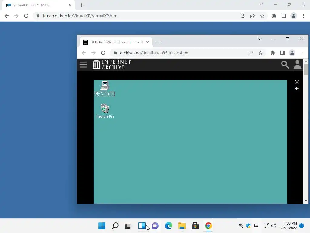Open inner browser side panel
Screen dimensions: 310x233
282,53
